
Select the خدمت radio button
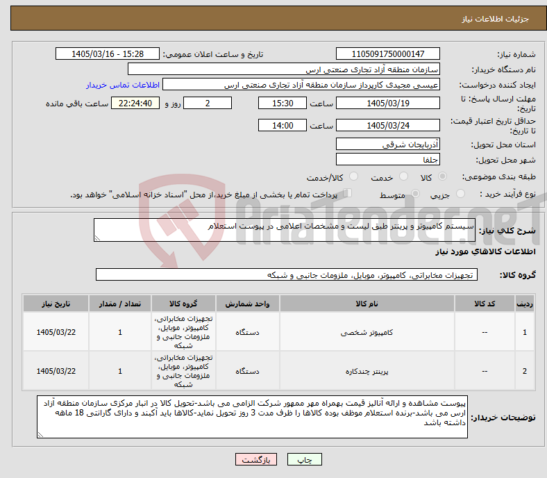403,176
